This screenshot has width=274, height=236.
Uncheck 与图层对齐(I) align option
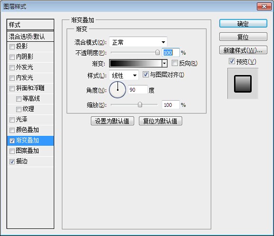[x=146, y=74]
